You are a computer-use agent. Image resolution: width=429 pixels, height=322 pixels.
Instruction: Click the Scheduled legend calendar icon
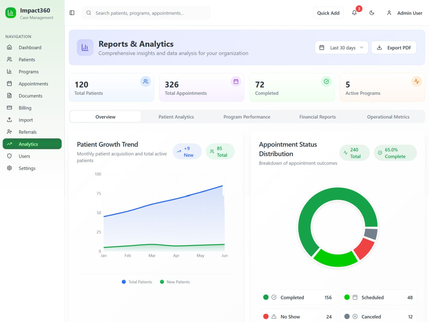click(x=355, y=298)
